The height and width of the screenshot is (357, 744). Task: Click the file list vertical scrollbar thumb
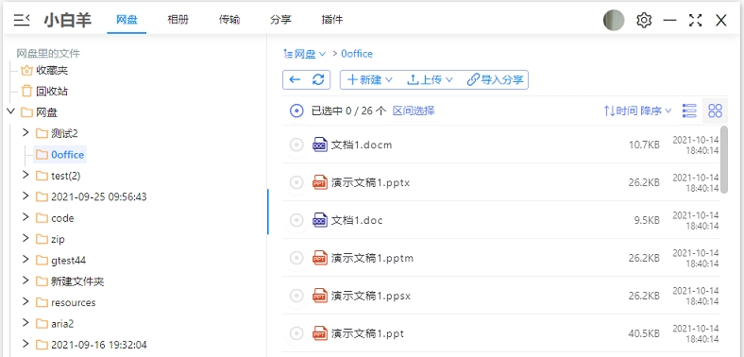tap(724, 159)
